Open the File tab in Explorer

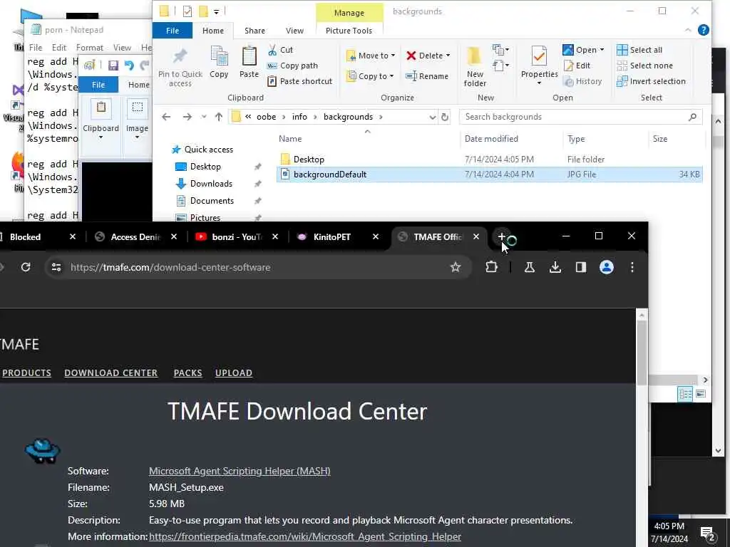tap(173, 31)
